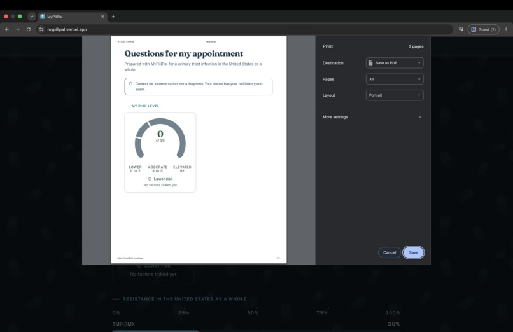Screen dimensions: 513x332
Task: Click the browser forward arrow
Action: point(18,29)
